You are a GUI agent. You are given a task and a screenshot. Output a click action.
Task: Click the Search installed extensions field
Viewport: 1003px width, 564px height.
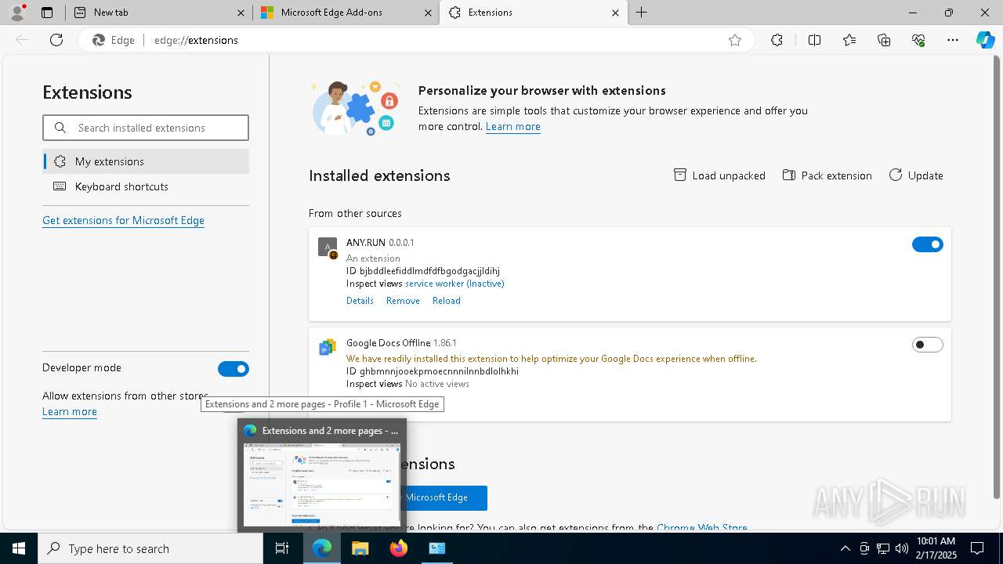[x=146, y=128]
